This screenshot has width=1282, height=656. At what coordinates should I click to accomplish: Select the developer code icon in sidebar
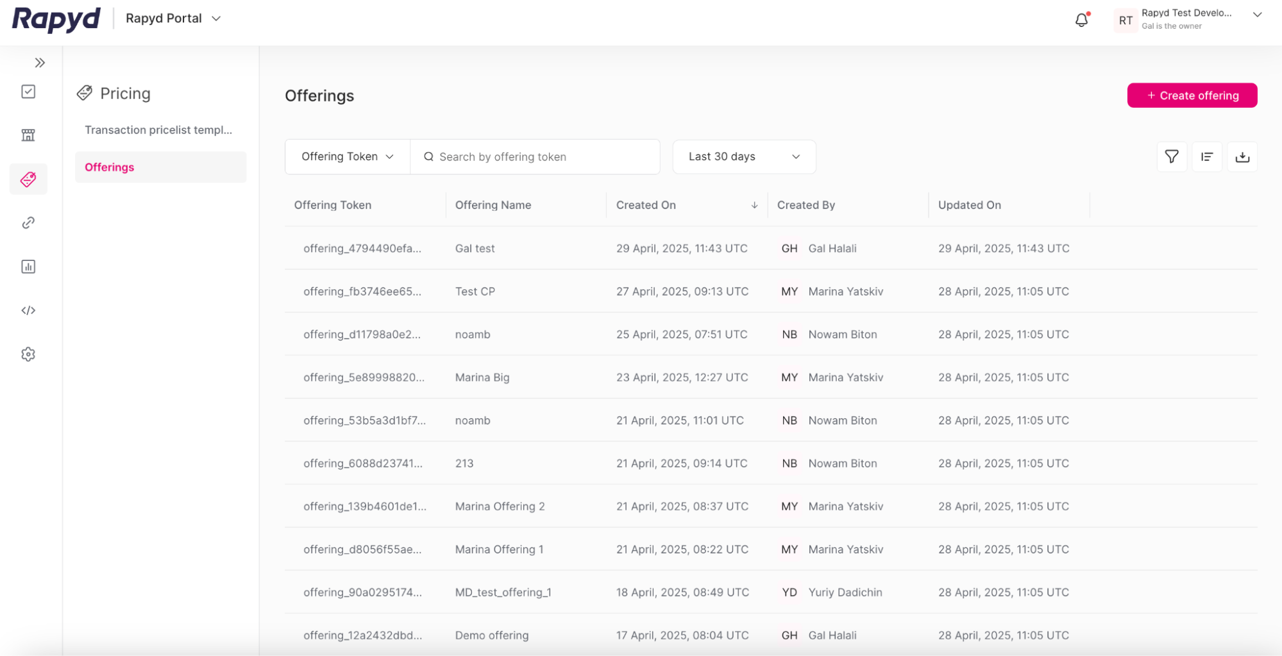(x=28, y=310)
